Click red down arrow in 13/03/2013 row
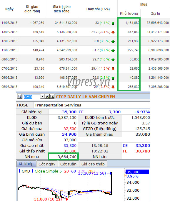This screenshot has width=170, height=202. [113, 32]
